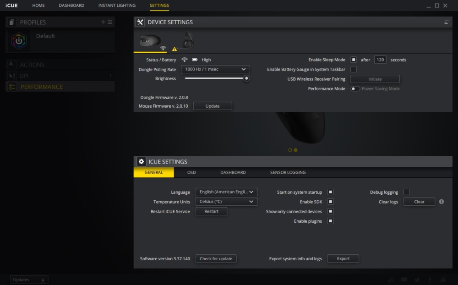This screenshot has width=458, height=285.
Task: Go to second device image page dot
Action: tap(295, 150)
